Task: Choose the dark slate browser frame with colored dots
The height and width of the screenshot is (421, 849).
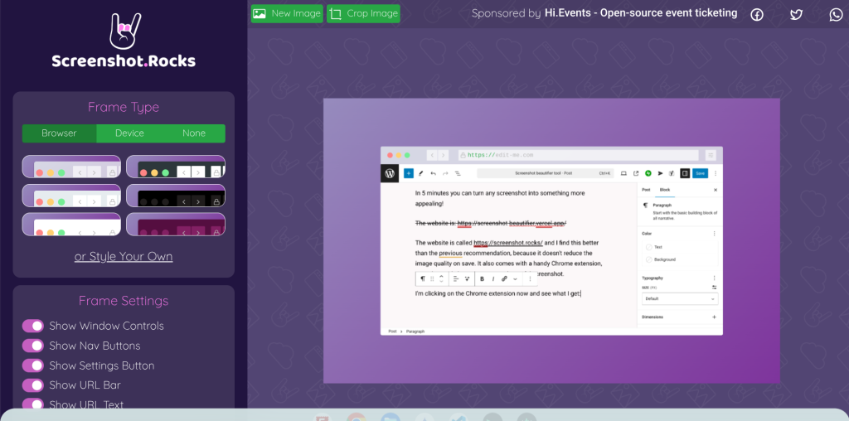Action: pyautogui.click(x=176, y=167)
